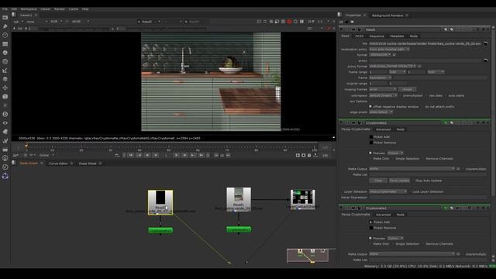
Task: Open the Time nodes clock icon
Action: tap(5, 35)
